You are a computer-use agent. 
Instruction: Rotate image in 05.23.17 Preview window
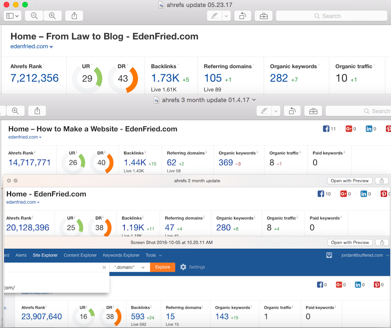(x=243, y=16)
